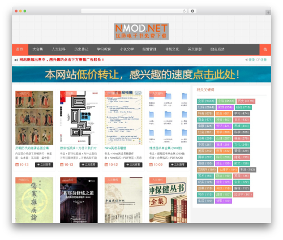
Task: Select the 艺术 (153) keyword tag
Action: pyautogui.click(x=205, y=176)
